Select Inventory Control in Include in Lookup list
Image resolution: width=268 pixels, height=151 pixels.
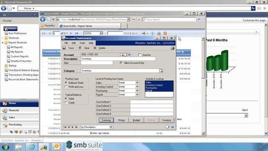(159, 85)
